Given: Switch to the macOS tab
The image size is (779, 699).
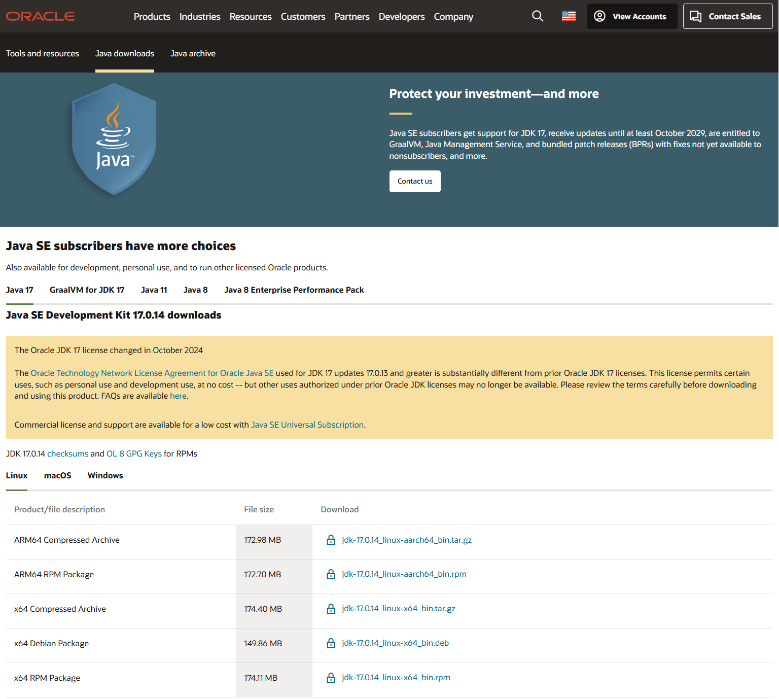Looking at the screenshot, I should (x=57, y=475).
